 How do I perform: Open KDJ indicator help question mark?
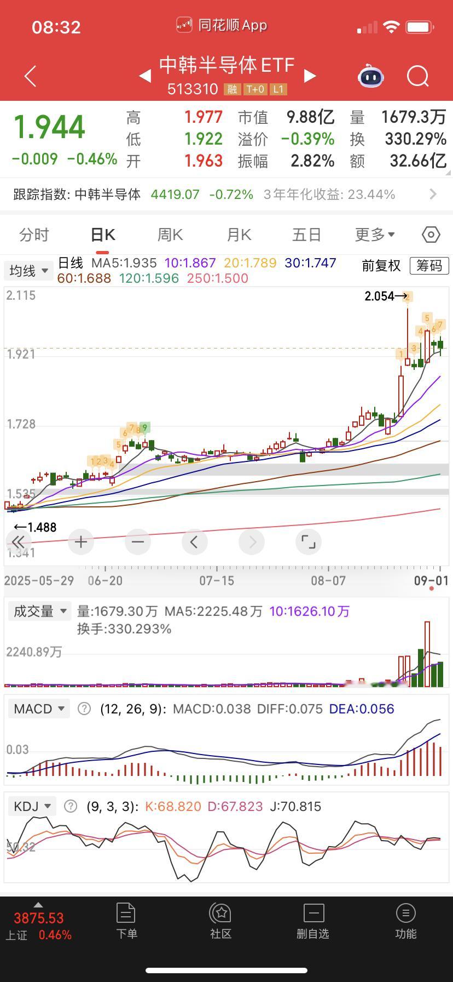tap(71, 806)
